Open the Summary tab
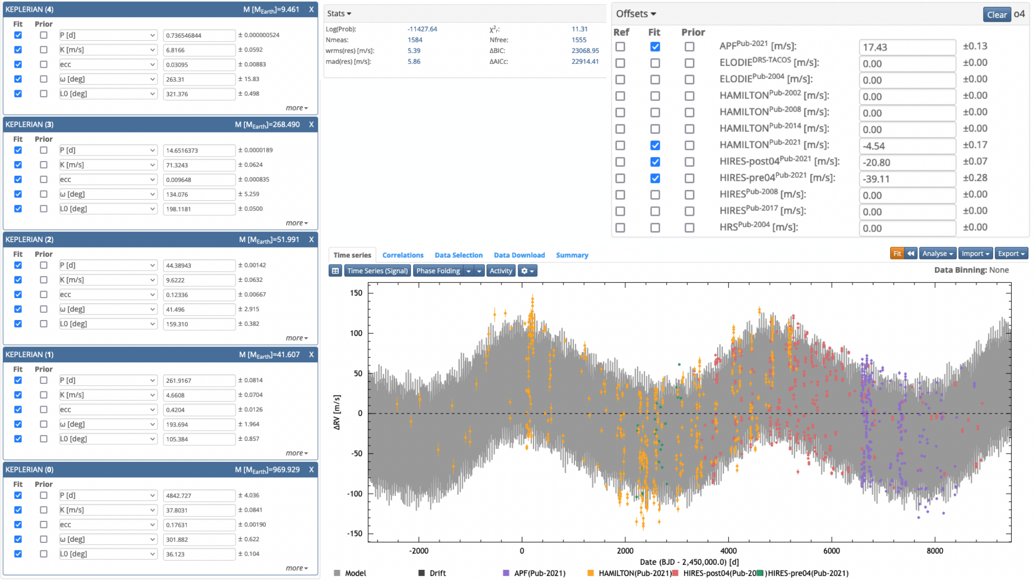The width and height of the screenshot is (1034, 581). (x=572, y=255)
